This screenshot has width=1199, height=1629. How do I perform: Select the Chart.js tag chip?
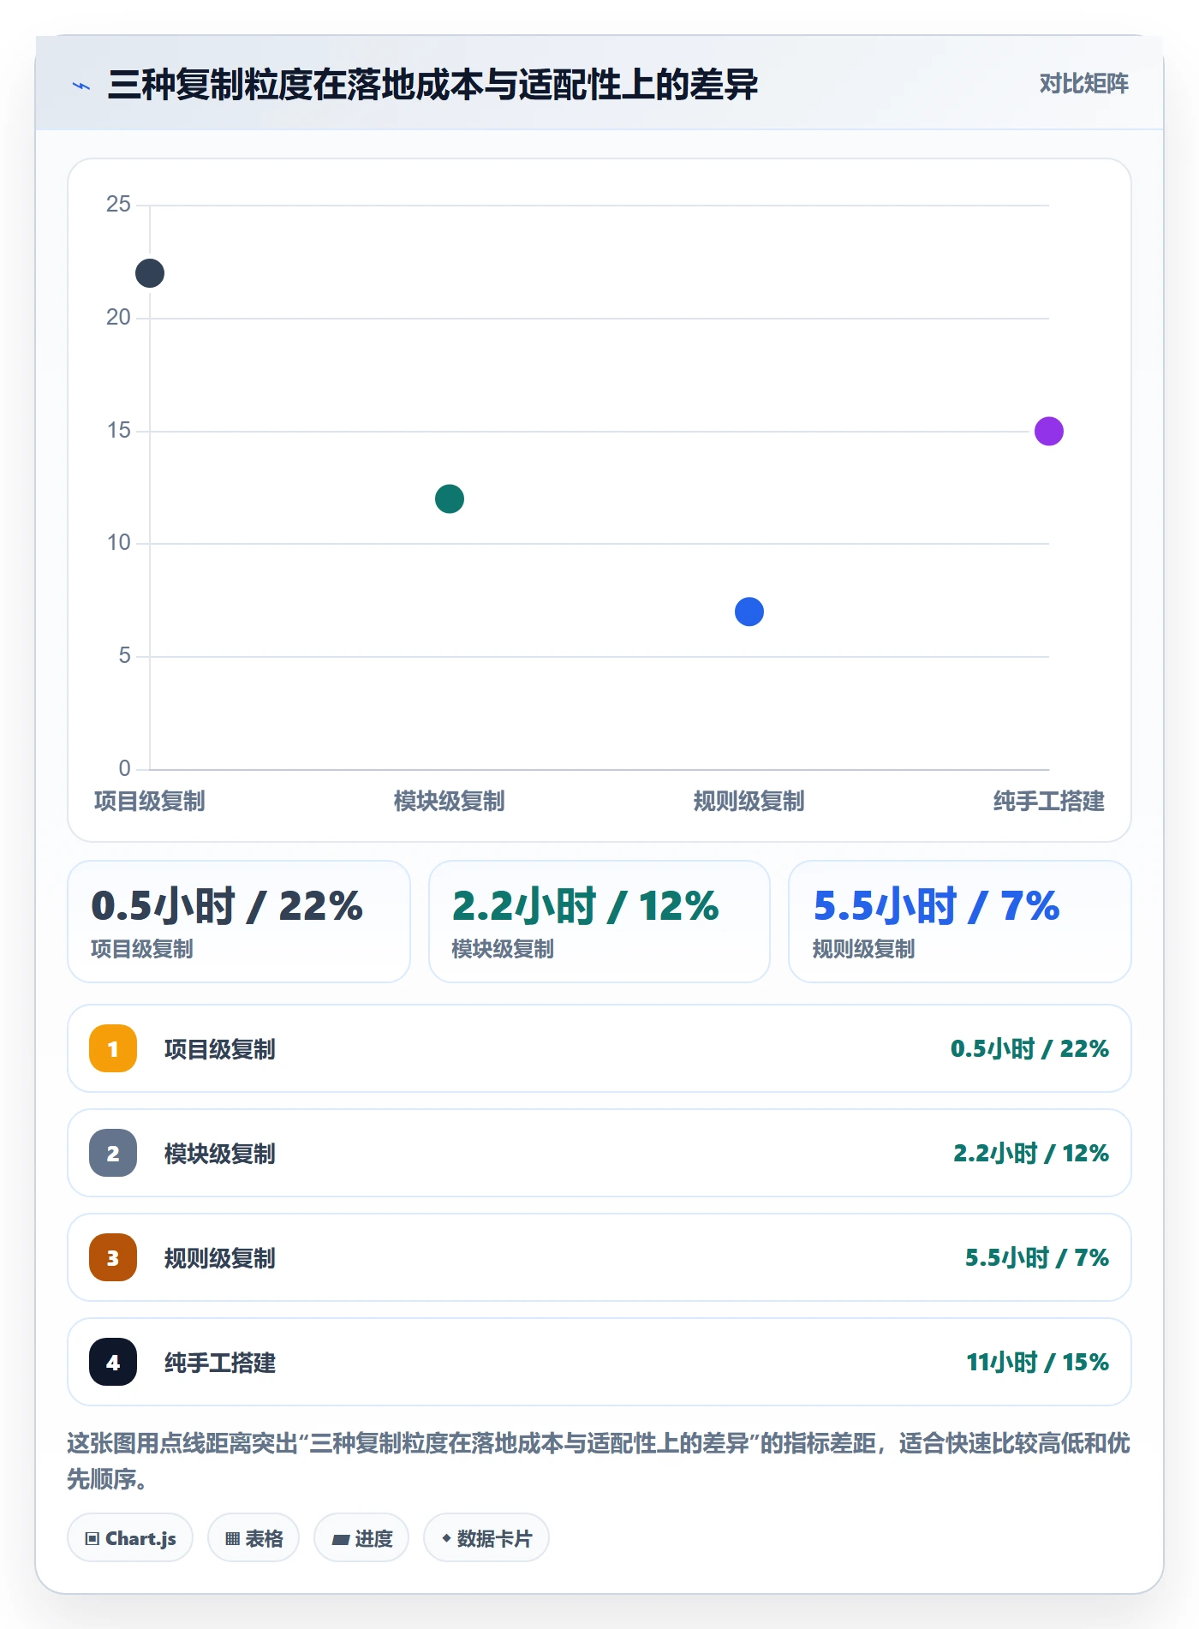130,1538
